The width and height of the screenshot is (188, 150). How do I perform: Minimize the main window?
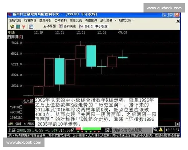[165, 15]
